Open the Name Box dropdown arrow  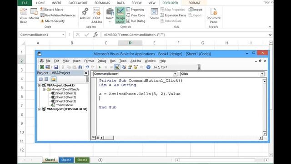coord(63,35)
